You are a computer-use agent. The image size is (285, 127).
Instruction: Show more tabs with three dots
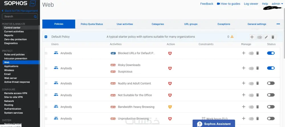pos(278,24)
